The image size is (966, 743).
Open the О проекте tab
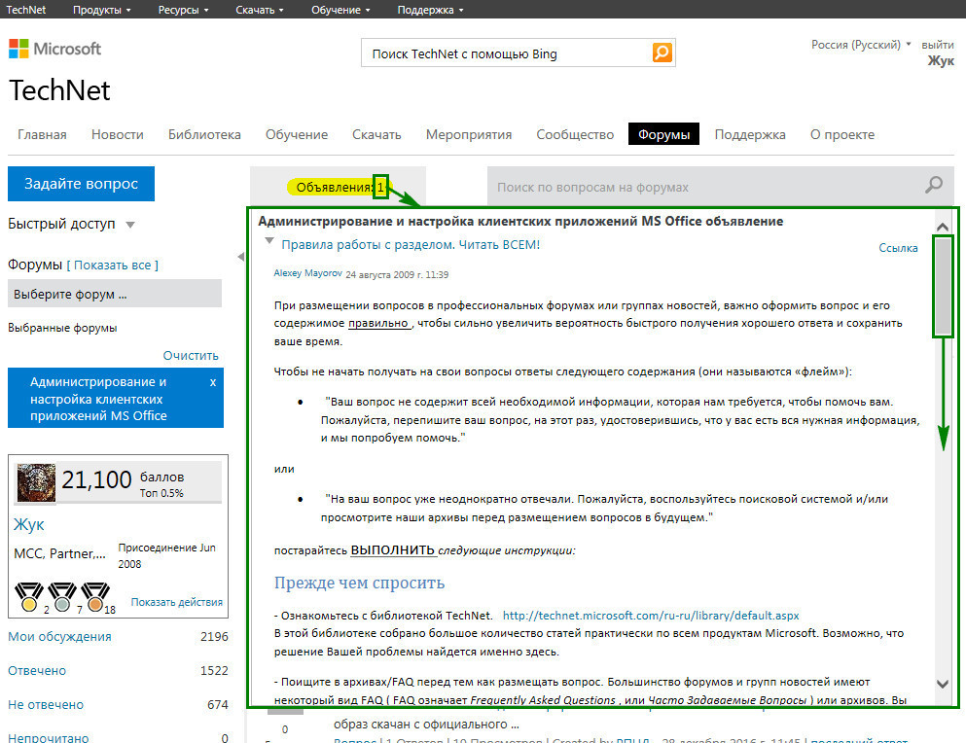tap(842, 134)
